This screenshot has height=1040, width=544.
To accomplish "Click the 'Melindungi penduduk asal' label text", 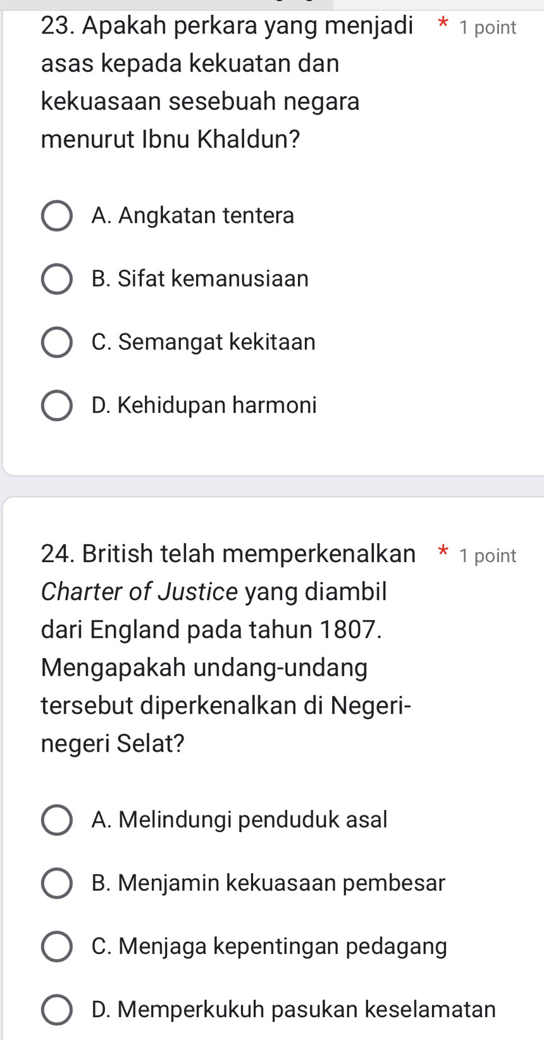I will 239,820.
